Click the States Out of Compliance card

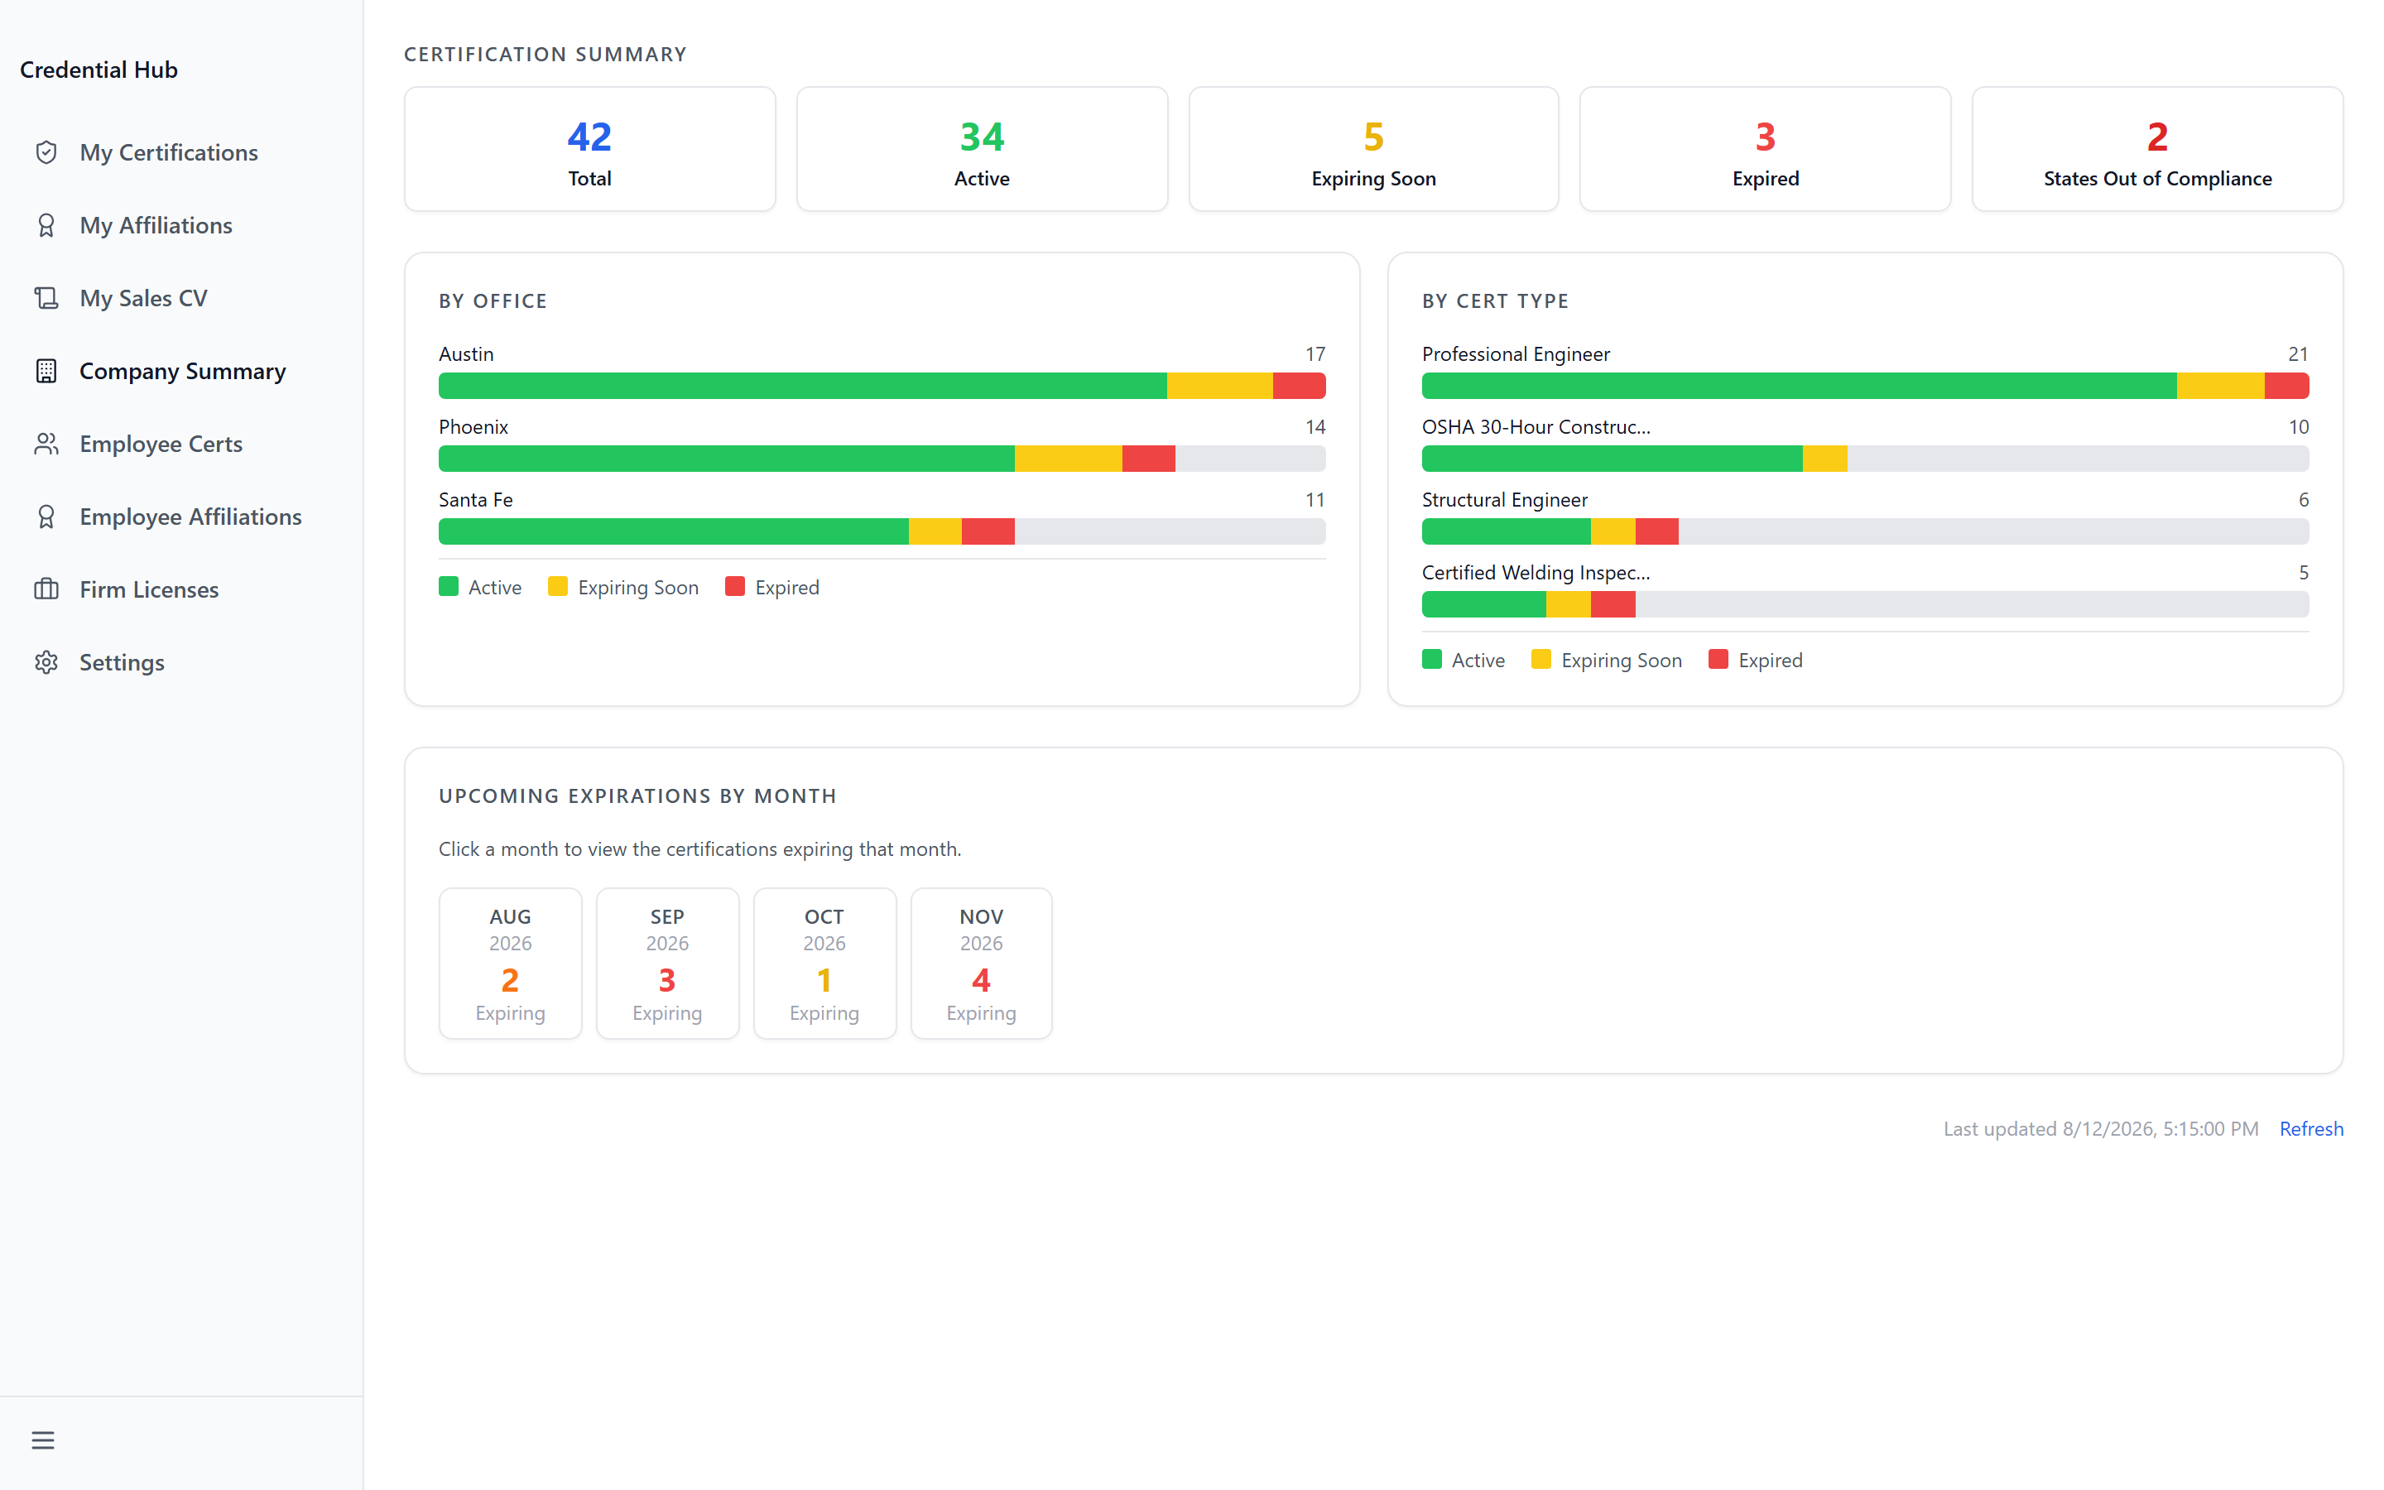click(x=2157, y=149)
